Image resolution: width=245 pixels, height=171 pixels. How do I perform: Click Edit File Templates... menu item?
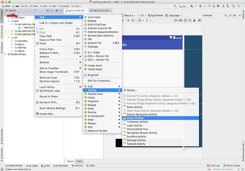click(102, 81)
